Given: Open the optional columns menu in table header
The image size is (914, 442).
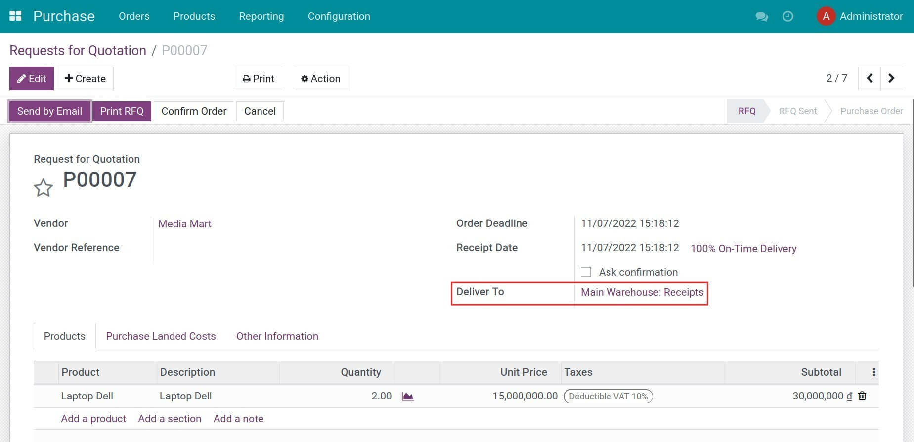Looking at the screenshot, I should click(873, 372).
